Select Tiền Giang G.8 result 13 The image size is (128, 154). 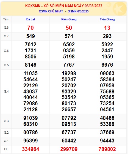pos(107,28)
